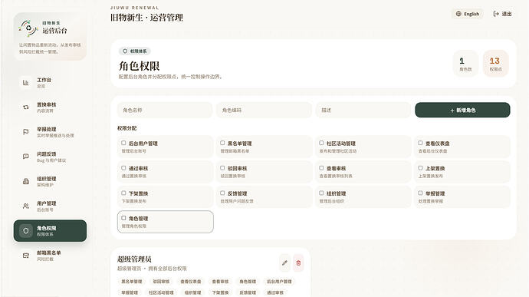This screenshot has width=529, height=297.
Task: Click the 驳回审核 tag under 超级管理员
Action: (161, 282)
